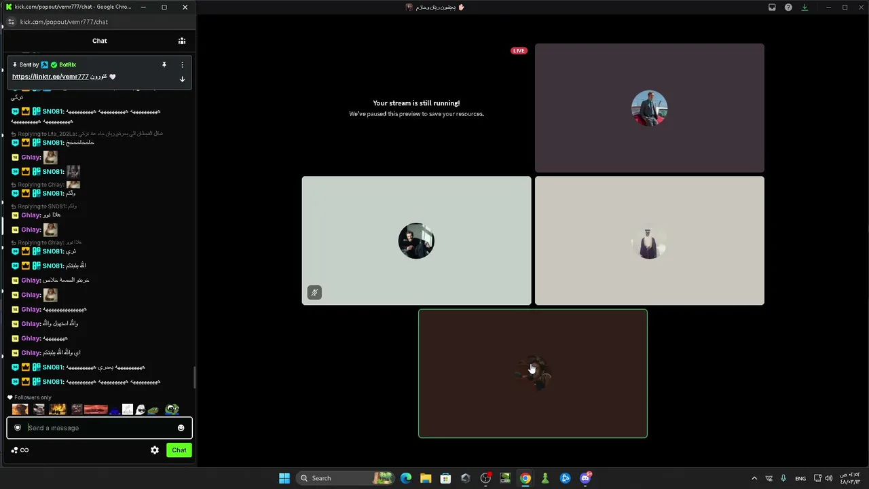Screen dimensions: 869x489
Task: Click the Followers only label
Action: coord(33,397)
